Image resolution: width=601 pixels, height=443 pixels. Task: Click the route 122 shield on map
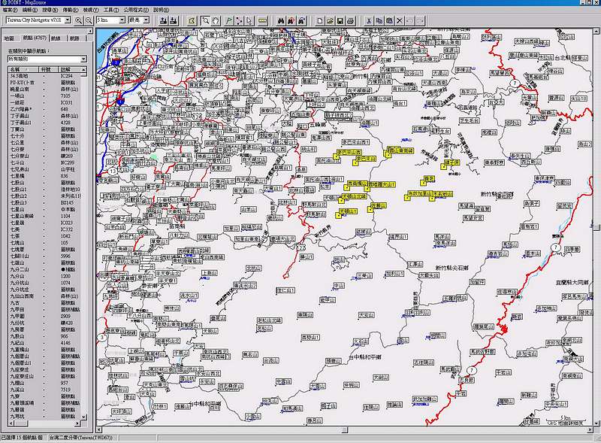pos(300,248)
